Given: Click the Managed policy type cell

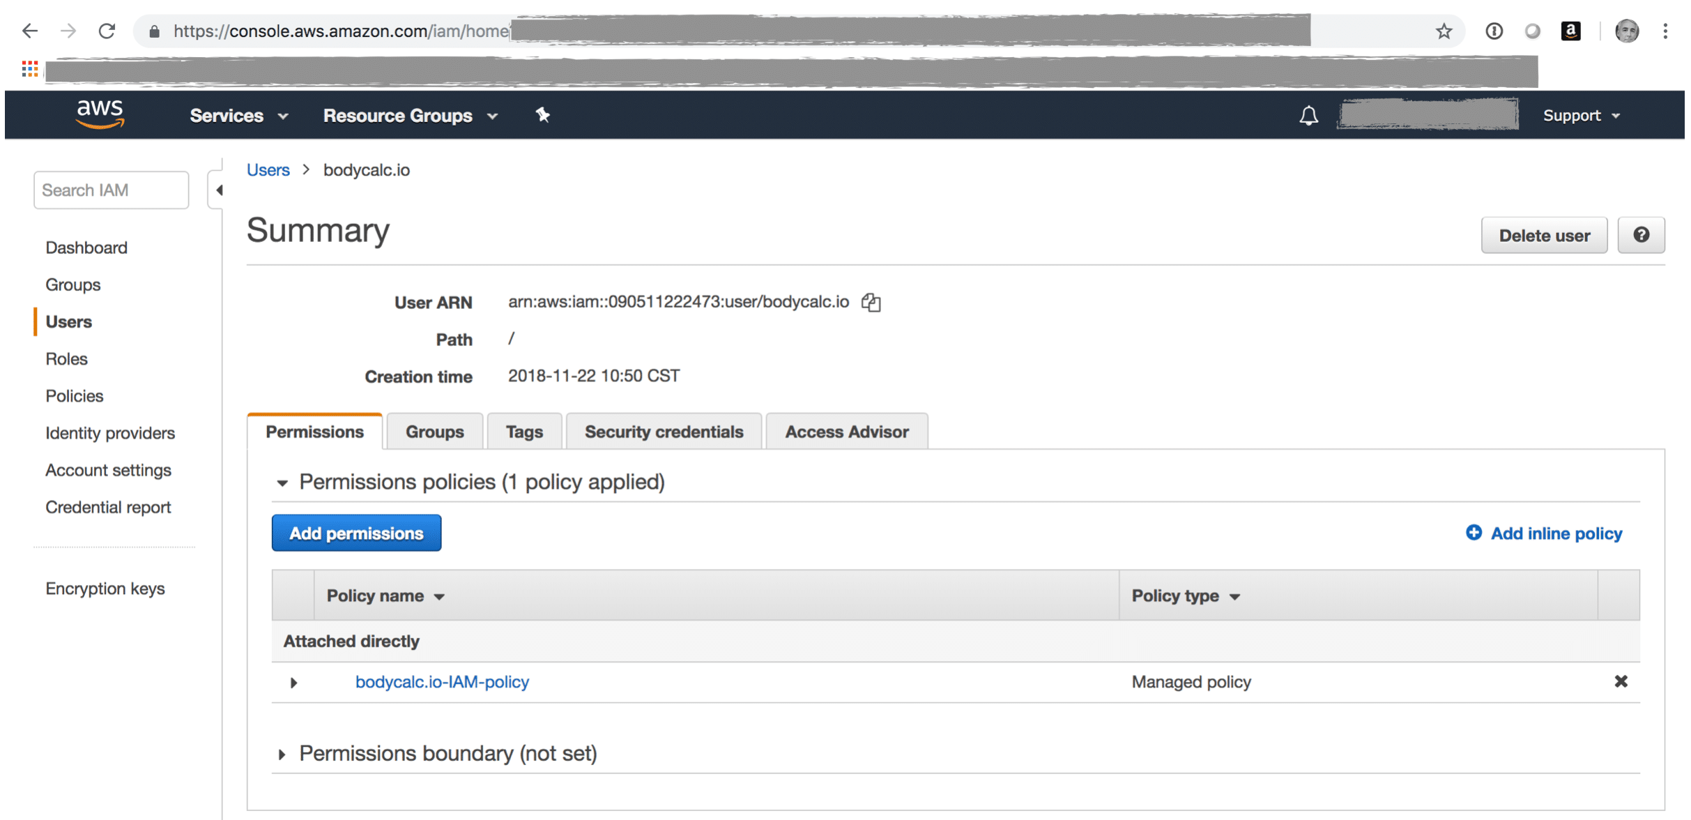Looking at the screenshot, I should [x=1191, y=681].
